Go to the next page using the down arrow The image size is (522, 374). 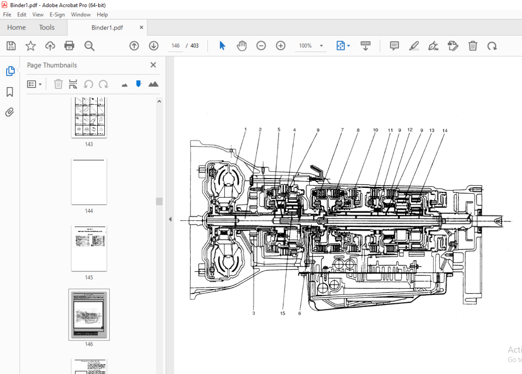point(153,46)
